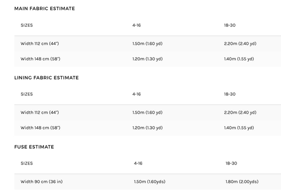This screenshot has height=195, width=281.
Task: Click 4-16 column header in main fabric table
Action: click(x=137, y=25)
